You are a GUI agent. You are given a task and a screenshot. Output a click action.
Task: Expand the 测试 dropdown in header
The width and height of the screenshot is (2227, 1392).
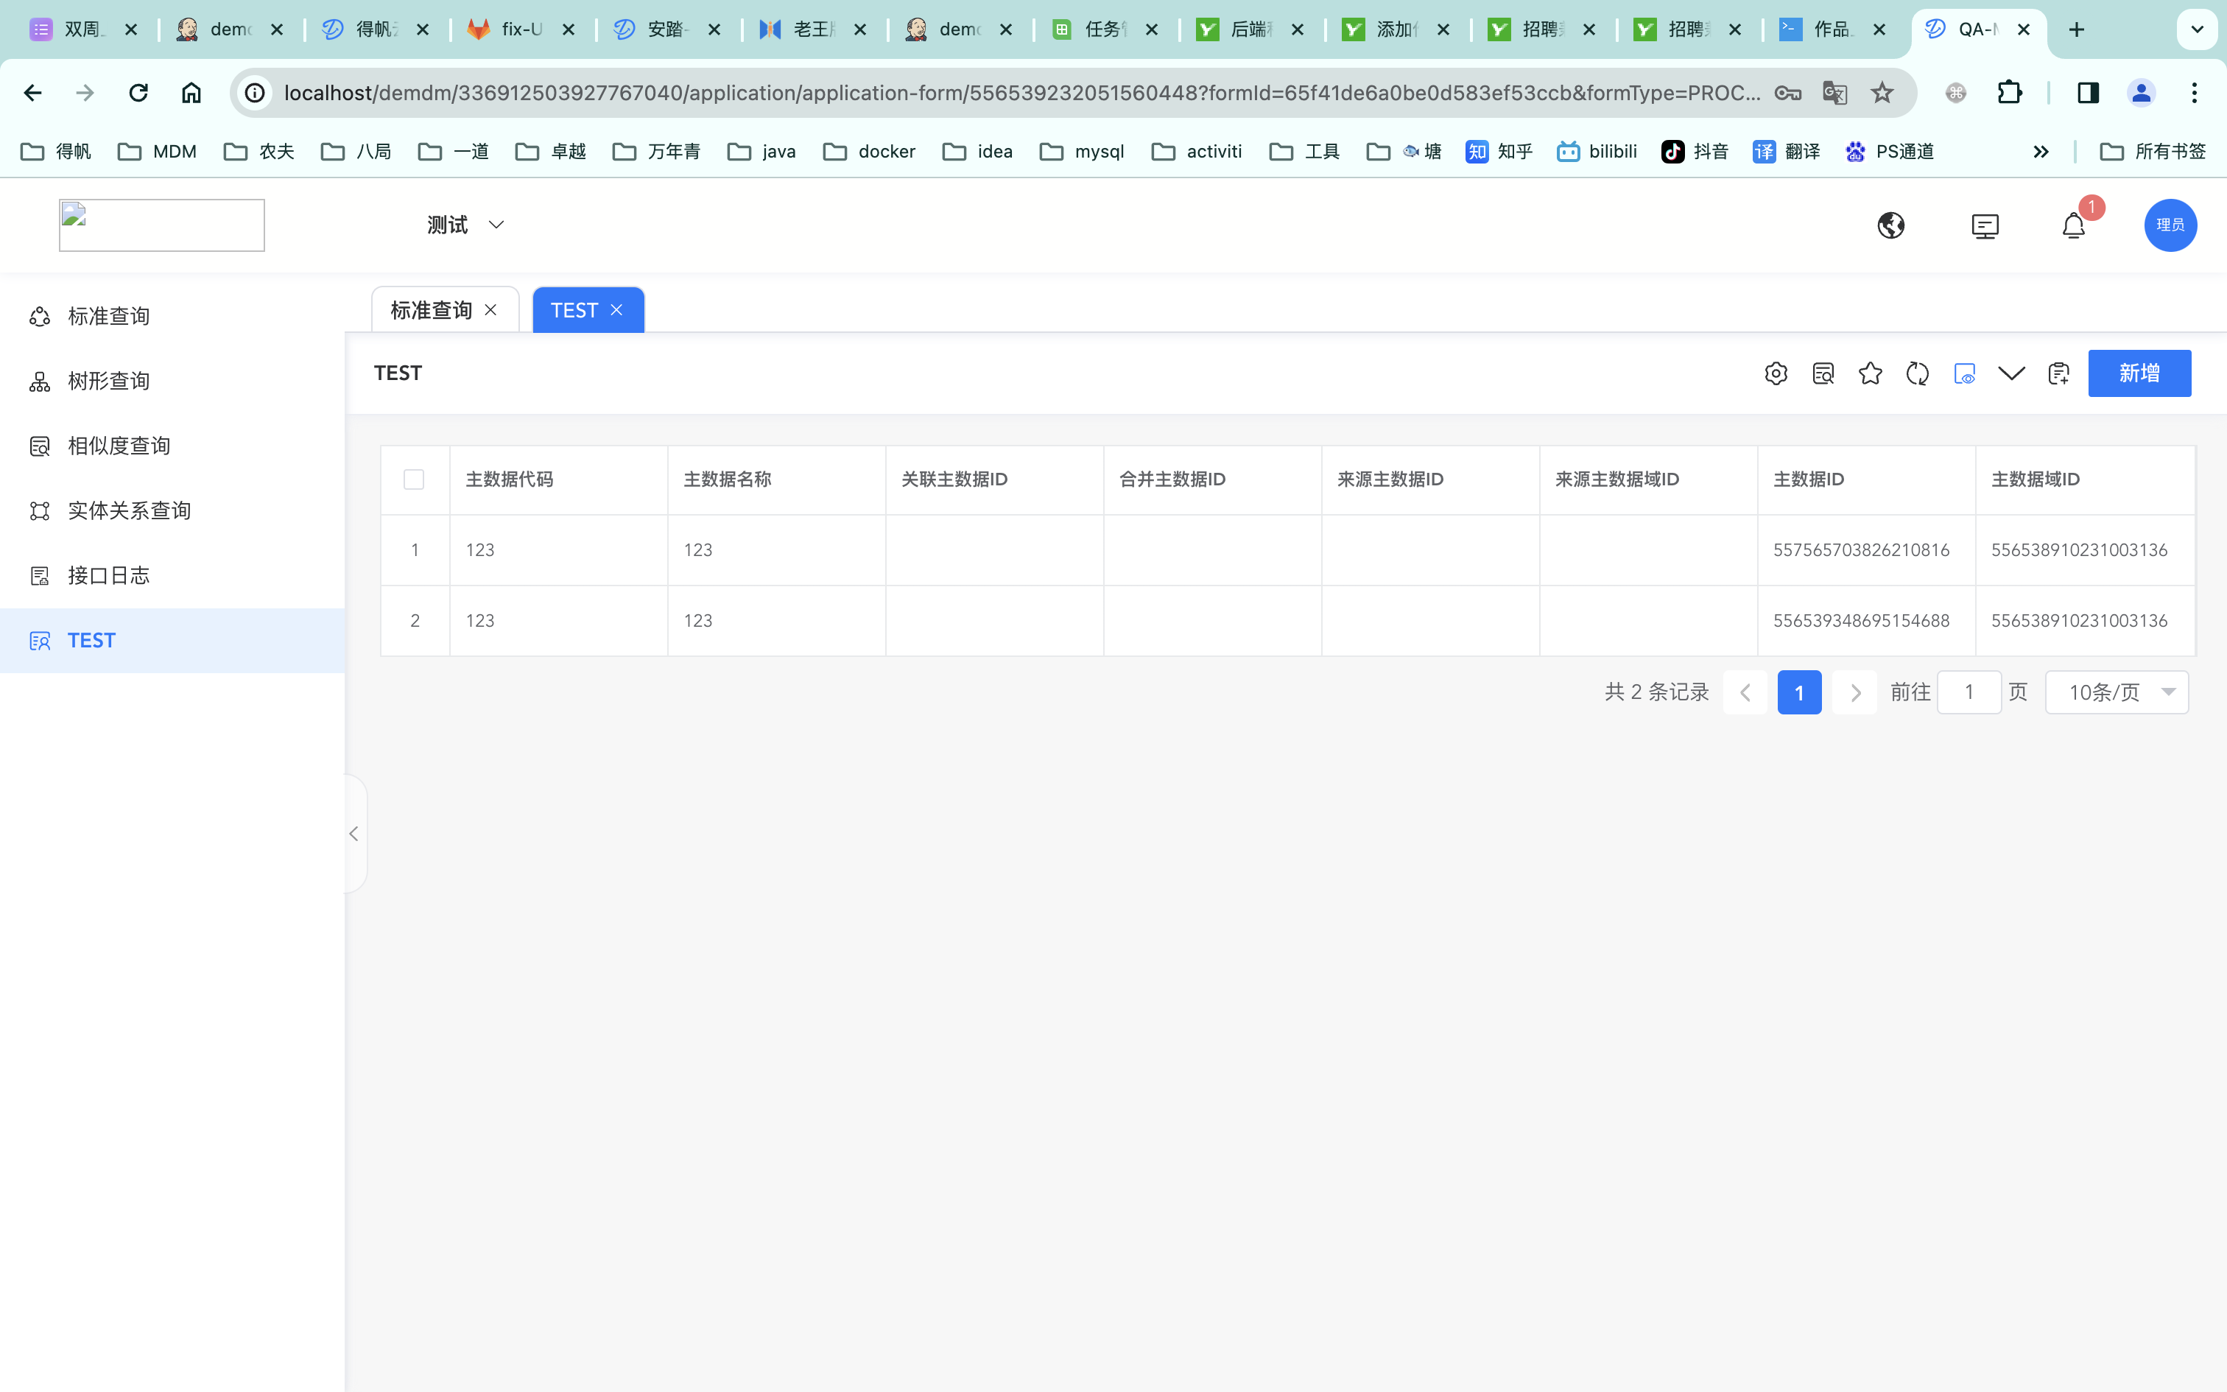coord(465,225)
